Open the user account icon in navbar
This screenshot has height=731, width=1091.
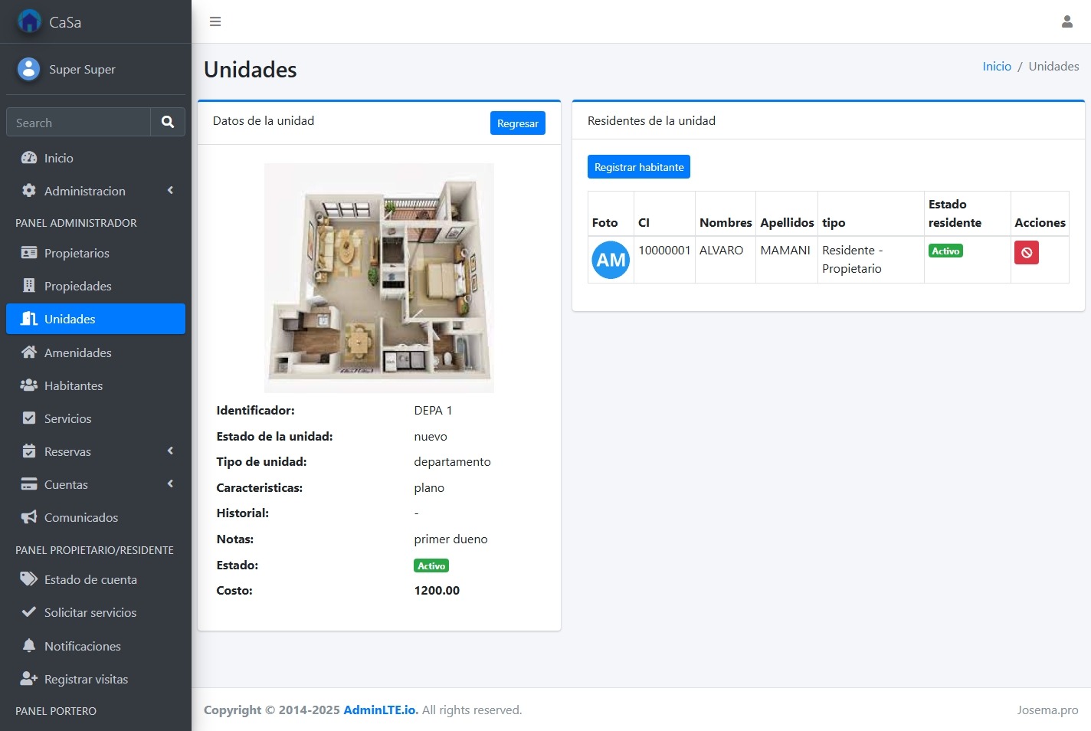[1066, 21]
